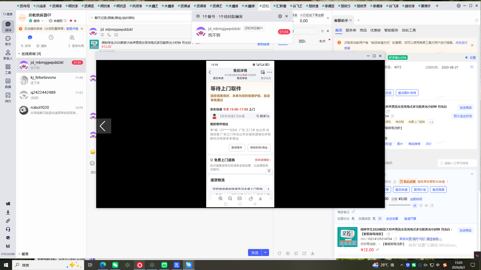The height and width of the screenshot is (270, 481).
Task: Open settings gear in top title bar
Action: click(459, 6)
